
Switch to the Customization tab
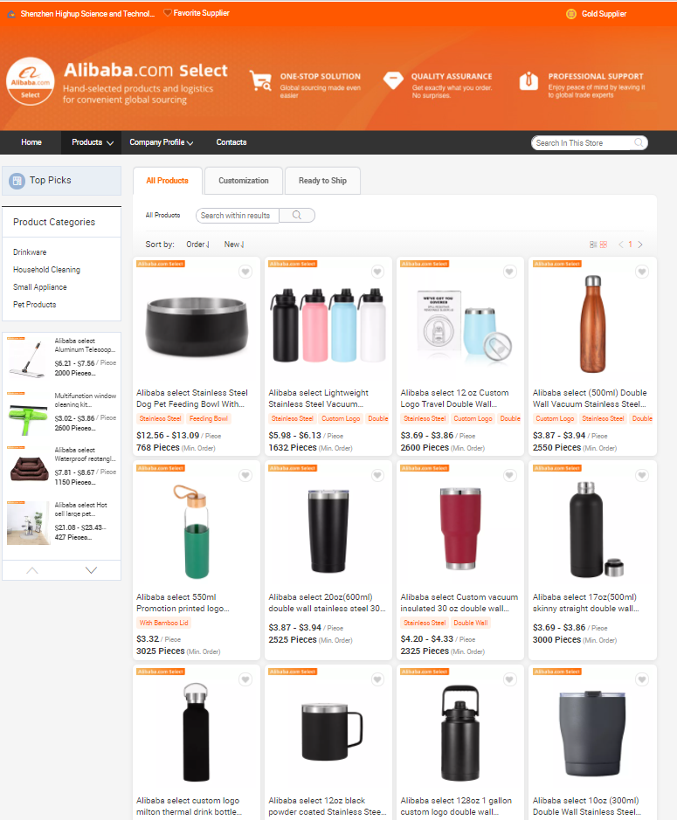point(243,181)
